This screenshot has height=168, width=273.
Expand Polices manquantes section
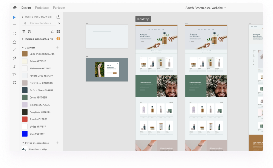click(x=23, y=39)
